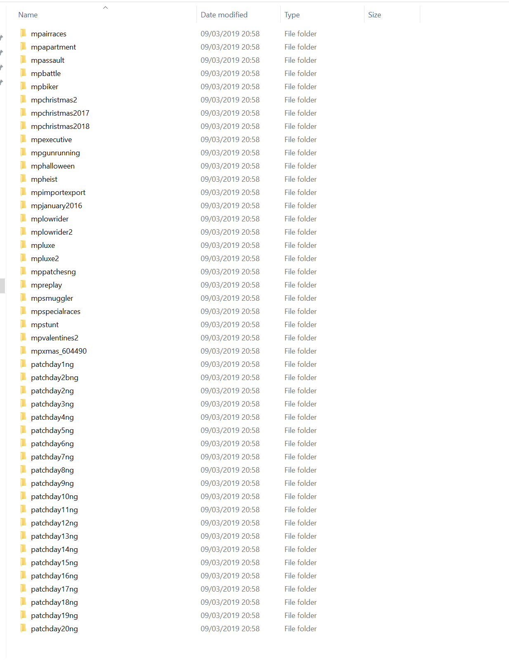This screenshot has width=509, height=661.
Task: Select the patchday20ng folder icon
Action: [x=24, y=628]
